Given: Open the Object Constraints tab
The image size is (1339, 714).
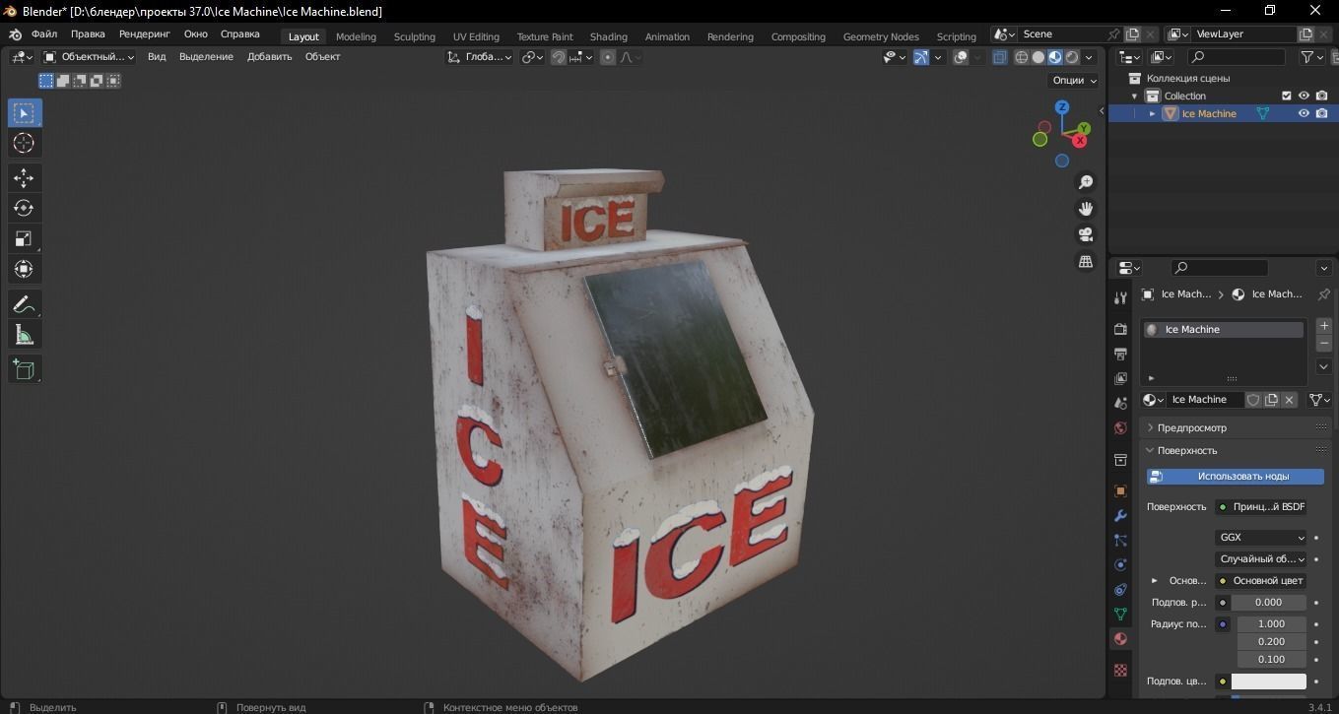Looking at the screenshot, I should point(1120,589).
